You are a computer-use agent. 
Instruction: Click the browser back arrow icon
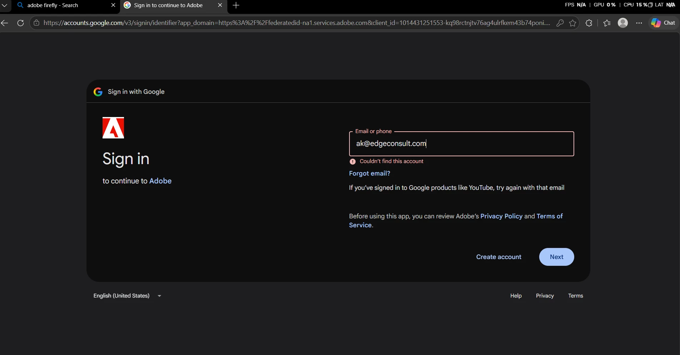pyautogui.click(x=5, y=23)
